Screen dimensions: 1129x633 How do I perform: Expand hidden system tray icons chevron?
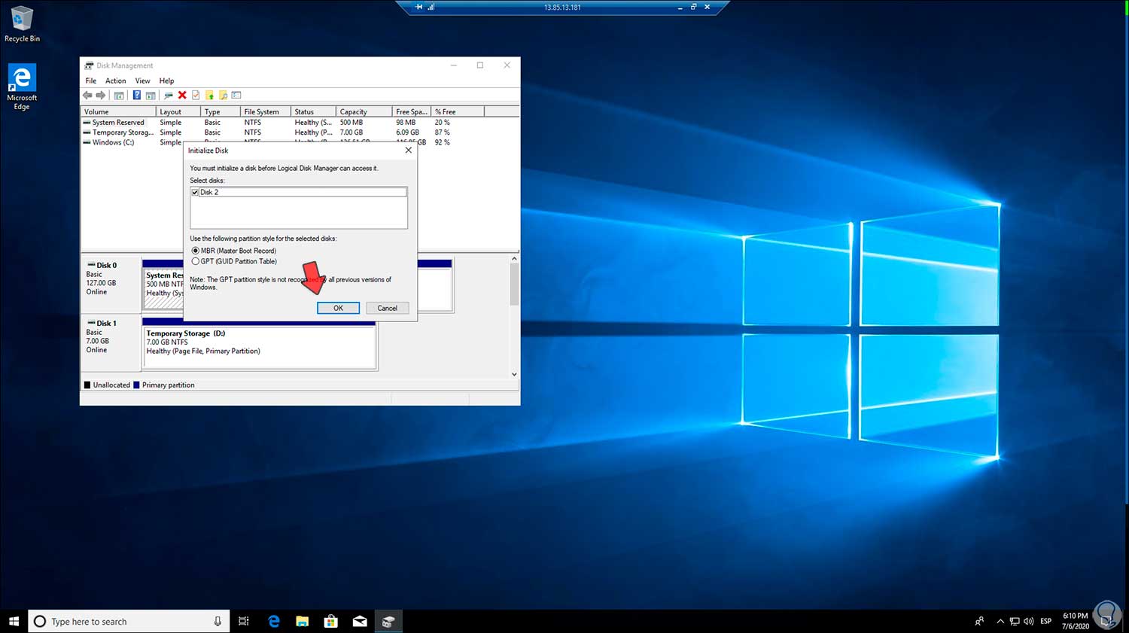(x=1000, y=622)
